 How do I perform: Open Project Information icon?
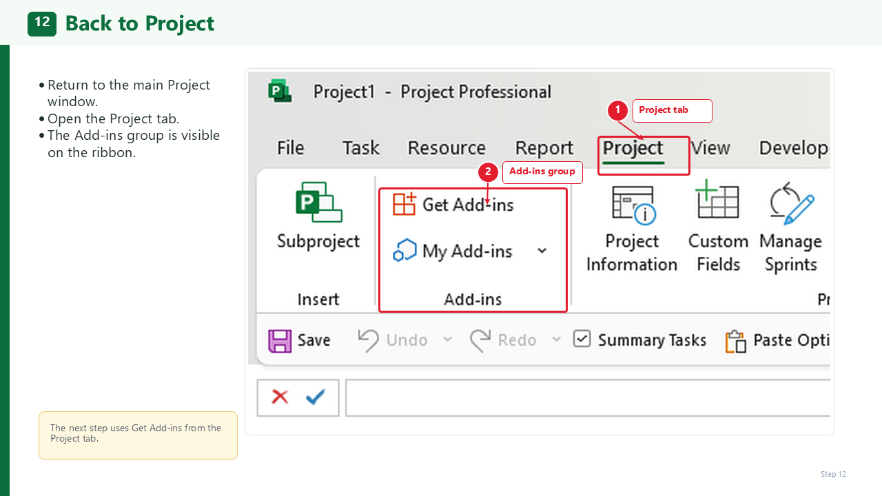click(633, 205)
